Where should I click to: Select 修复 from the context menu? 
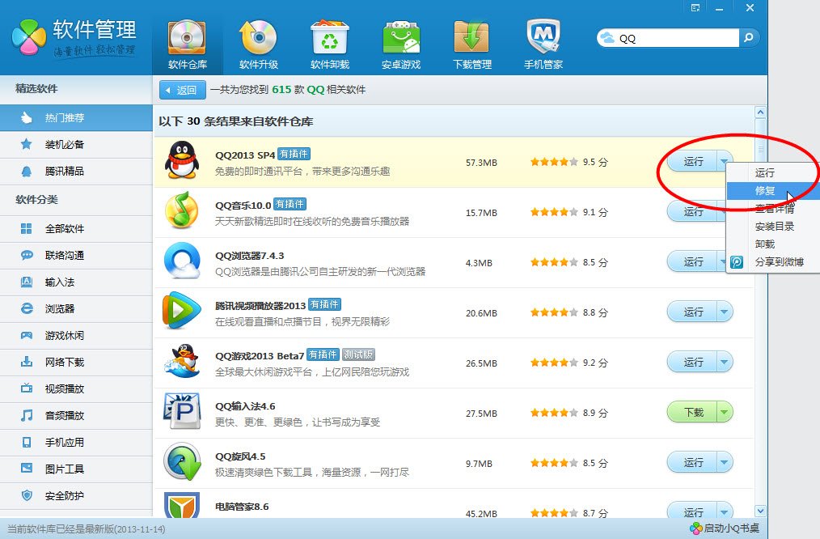point(765,191)
